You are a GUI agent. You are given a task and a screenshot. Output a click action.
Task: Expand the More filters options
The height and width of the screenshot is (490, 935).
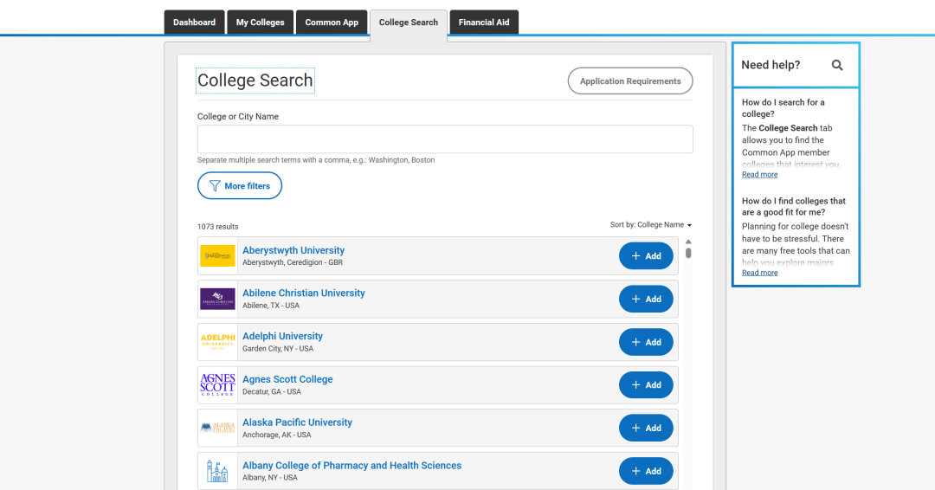240,186
